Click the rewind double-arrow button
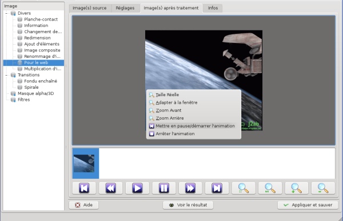The height and width of the screenshot is (221, 343). [x=110, y=188]
